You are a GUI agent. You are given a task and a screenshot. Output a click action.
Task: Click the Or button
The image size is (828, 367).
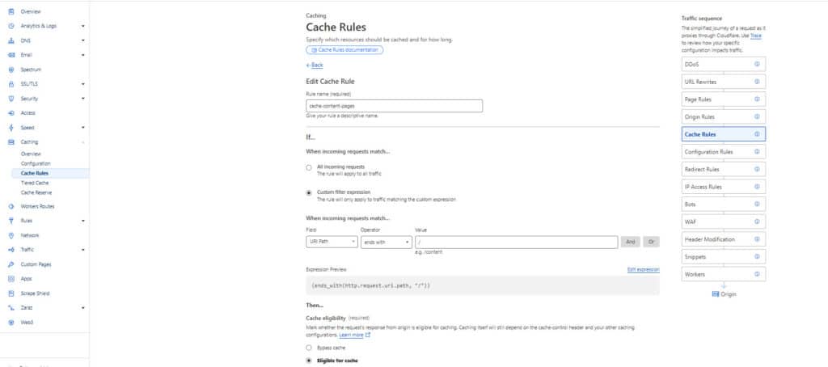click(651, 242)
